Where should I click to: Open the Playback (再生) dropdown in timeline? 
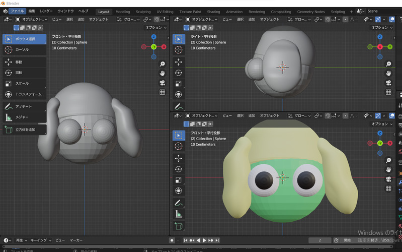pyautogui.click(x=21, y=240)
